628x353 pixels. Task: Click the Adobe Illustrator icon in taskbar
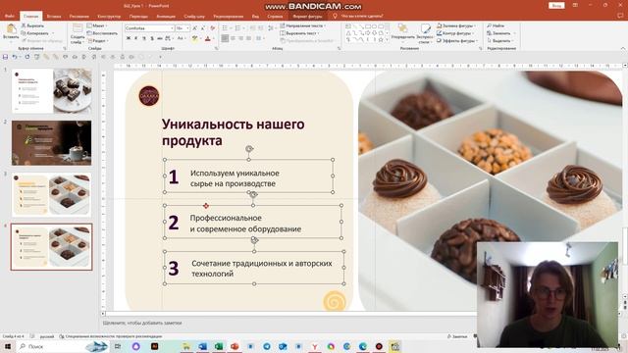point(154,346)
